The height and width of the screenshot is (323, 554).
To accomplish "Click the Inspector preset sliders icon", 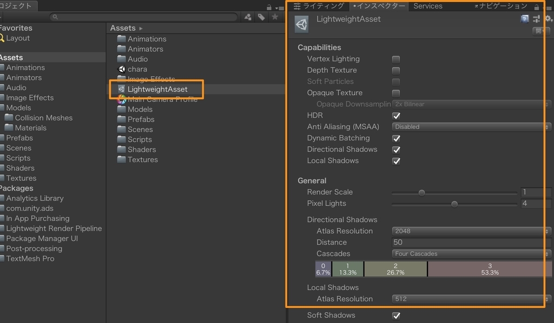I will coord(537,19).
